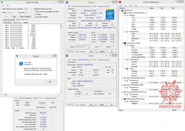Click the Max column header in HWMonitor
This screenshot has width=185, height=131.
pos(177,8)
